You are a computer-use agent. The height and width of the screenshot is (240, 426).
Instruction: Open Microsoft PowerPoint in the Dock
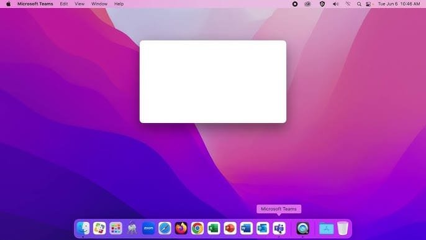click(x=230, y=228)
